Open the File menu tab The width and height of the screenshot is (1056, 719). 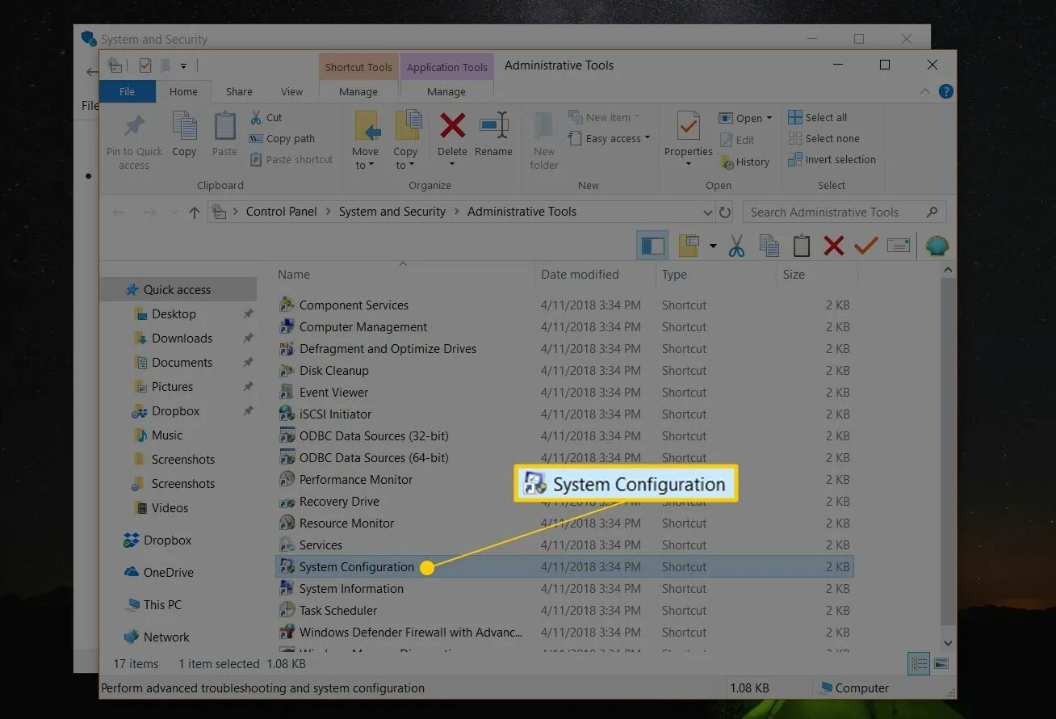127,91
